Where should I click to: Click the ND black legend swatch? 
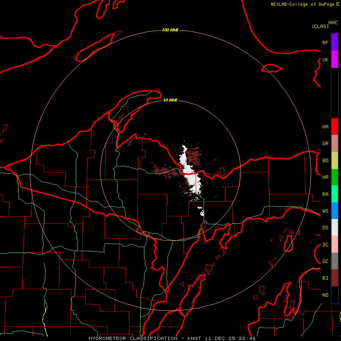tap(335, 295)
